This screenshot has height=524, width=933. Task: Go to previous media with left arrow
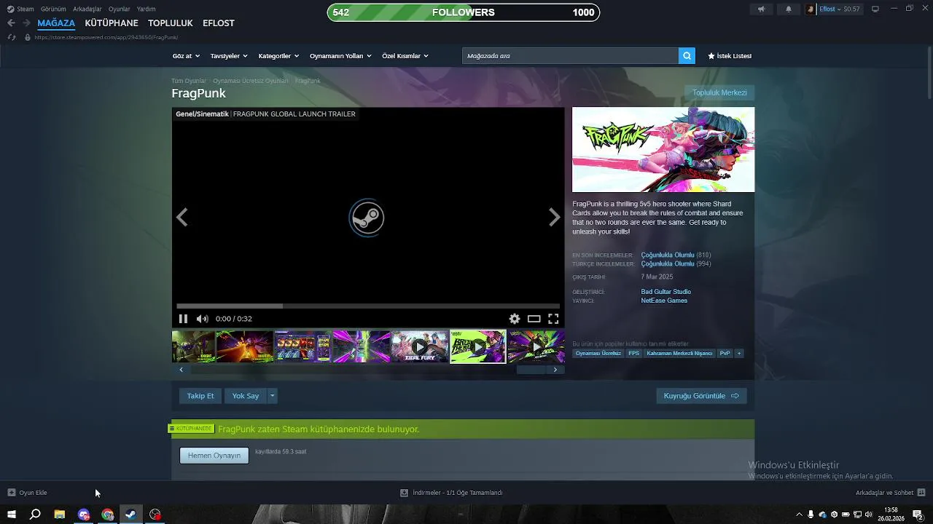(182, 217)
